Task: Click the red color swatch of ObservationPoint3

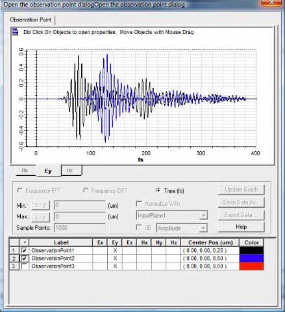Action: (x=251, y=266)
